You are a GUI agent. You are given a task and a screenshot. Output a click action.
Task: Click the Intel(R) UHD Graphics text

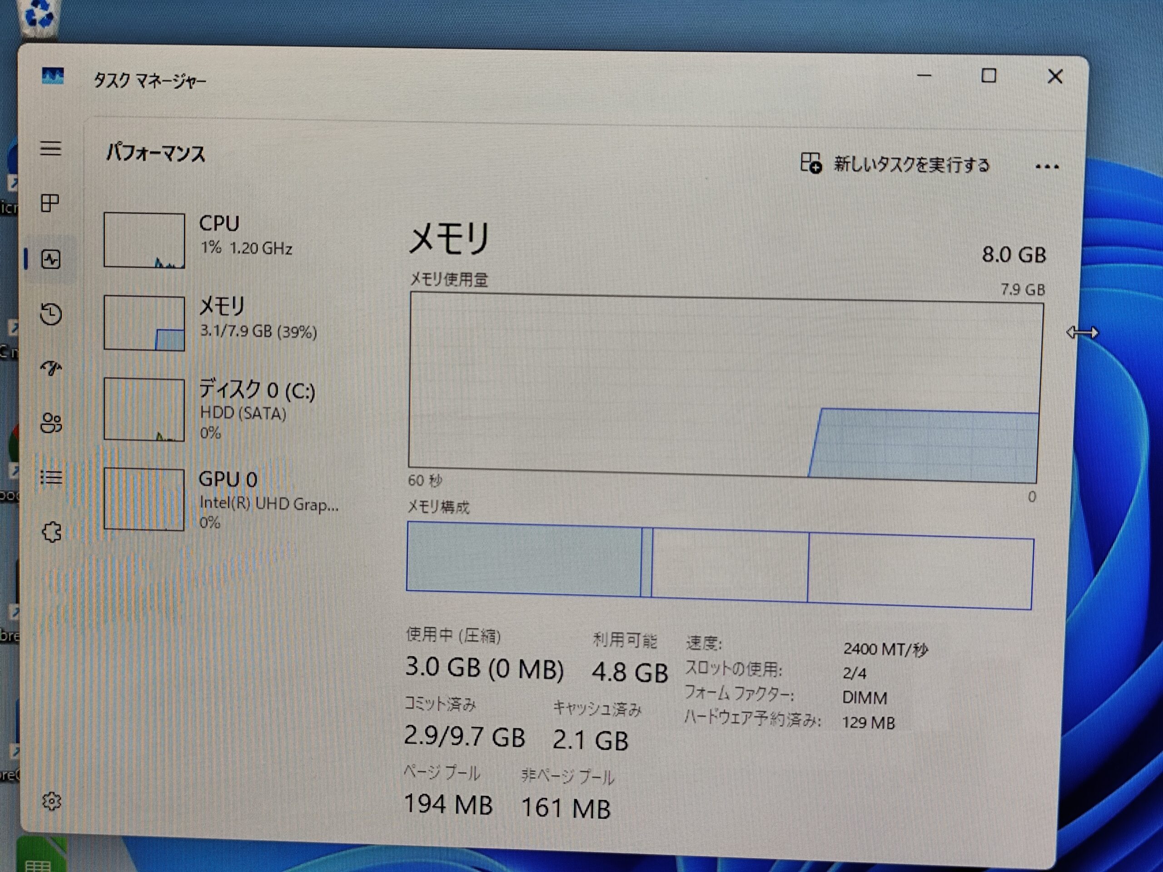click(268, 504)
